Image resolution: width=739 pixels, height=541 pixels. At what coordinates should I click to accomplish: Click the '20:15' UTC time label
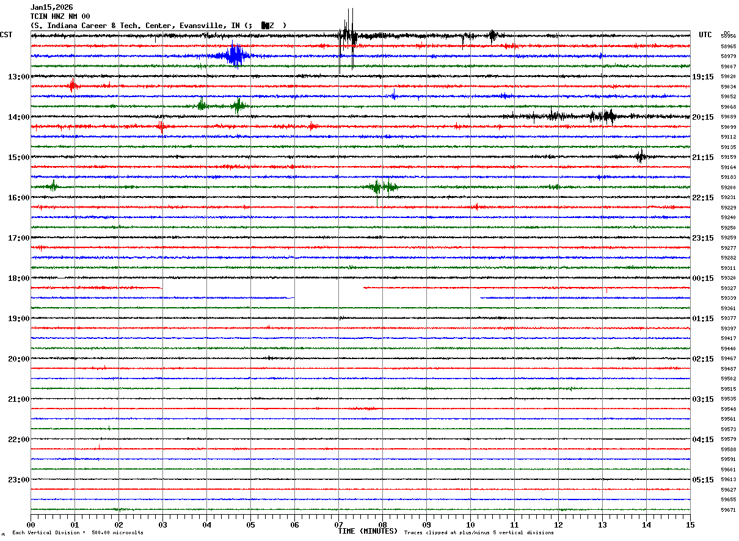click(x=703, y=117)
